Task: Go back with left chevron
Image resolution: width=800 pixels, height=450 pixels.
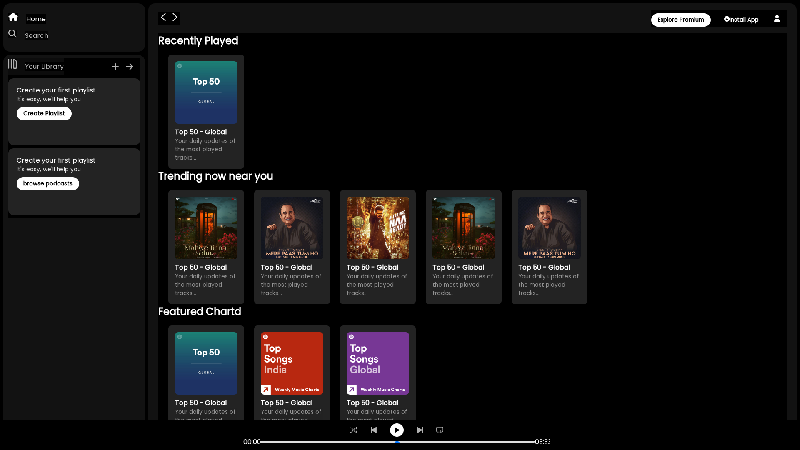Action: point(163,17)
